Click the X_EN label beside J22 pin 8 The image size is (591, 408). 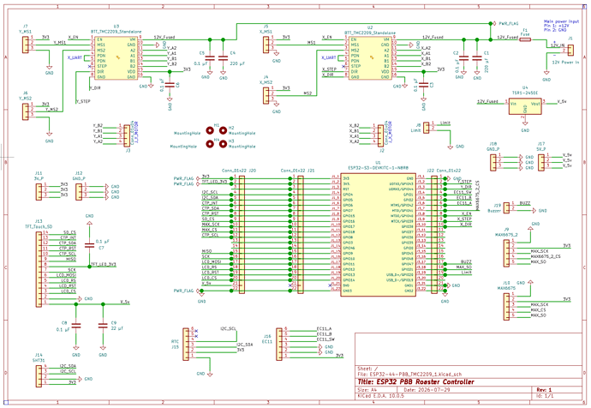(x=467, y=213)
